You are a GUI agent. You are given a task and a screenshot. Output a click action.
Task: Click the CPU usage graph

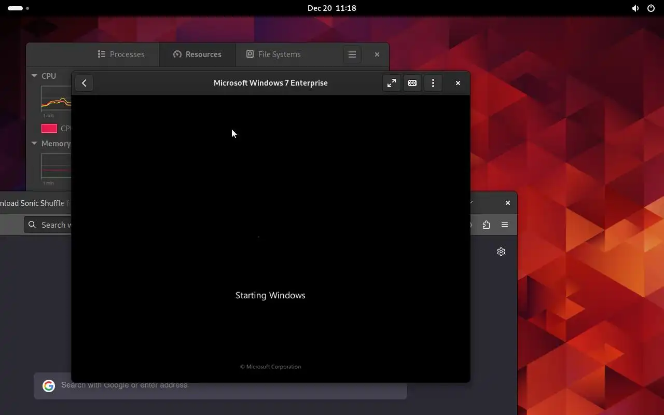56,99
